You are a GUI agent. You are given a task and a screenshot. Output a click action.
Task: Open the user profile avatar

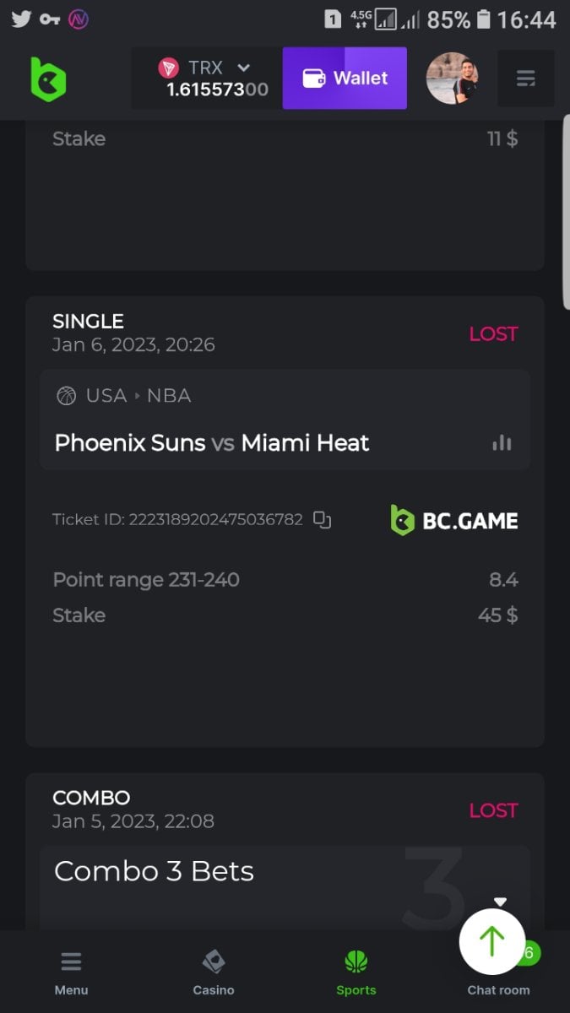point(452,79)
